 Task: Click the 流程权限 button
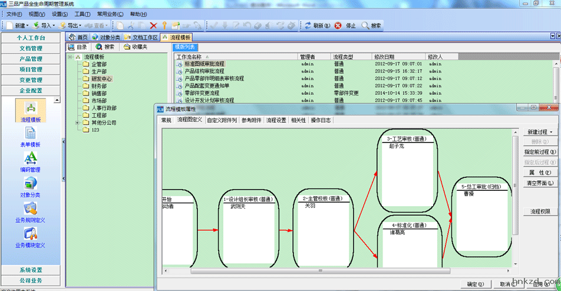point(540,211)
